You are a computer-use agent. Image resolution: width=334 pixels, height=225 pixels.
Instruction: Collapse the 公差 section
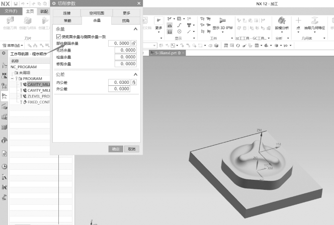[x=135, y=74]
